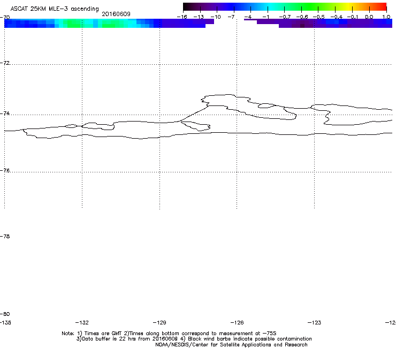
Task: Click the green wind data patch near -132
Action: pos(73,24)
